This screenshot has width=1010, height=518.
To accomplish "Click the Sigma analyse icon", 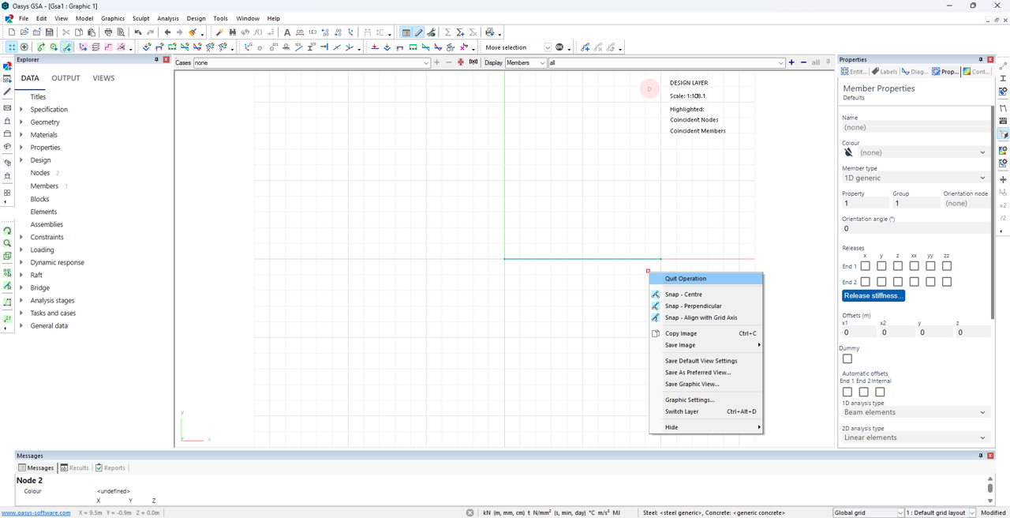I will [447, 32].
